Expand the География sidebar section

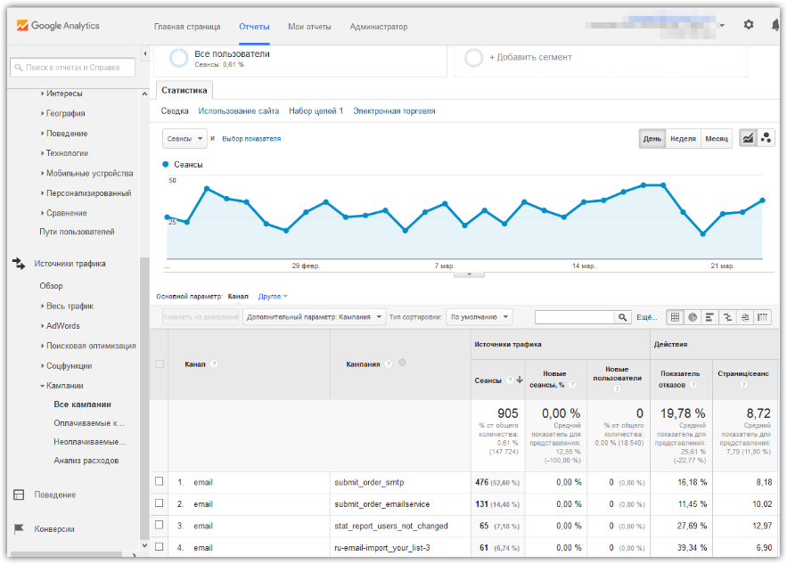64,113
